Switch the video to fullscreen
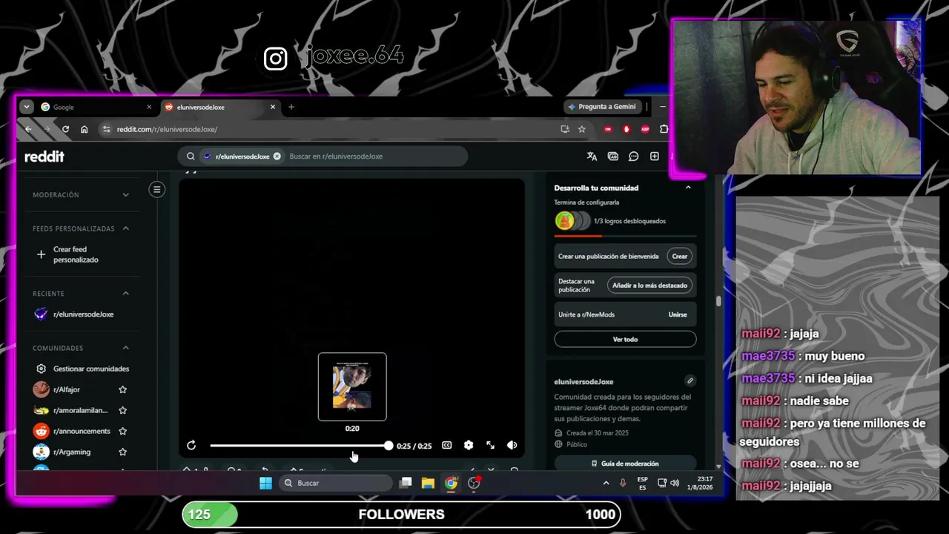Viewport: 949px width, 534px height. tap(490, 446)
